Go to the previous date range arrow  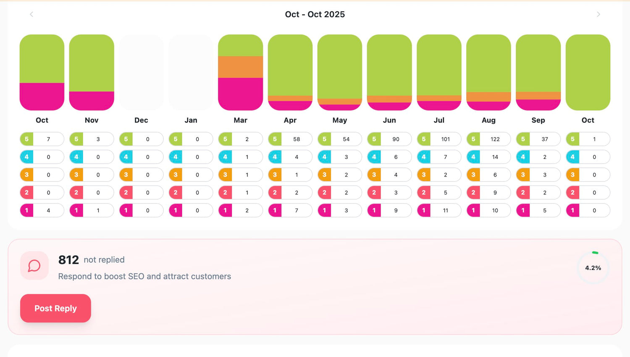[31, 14]
